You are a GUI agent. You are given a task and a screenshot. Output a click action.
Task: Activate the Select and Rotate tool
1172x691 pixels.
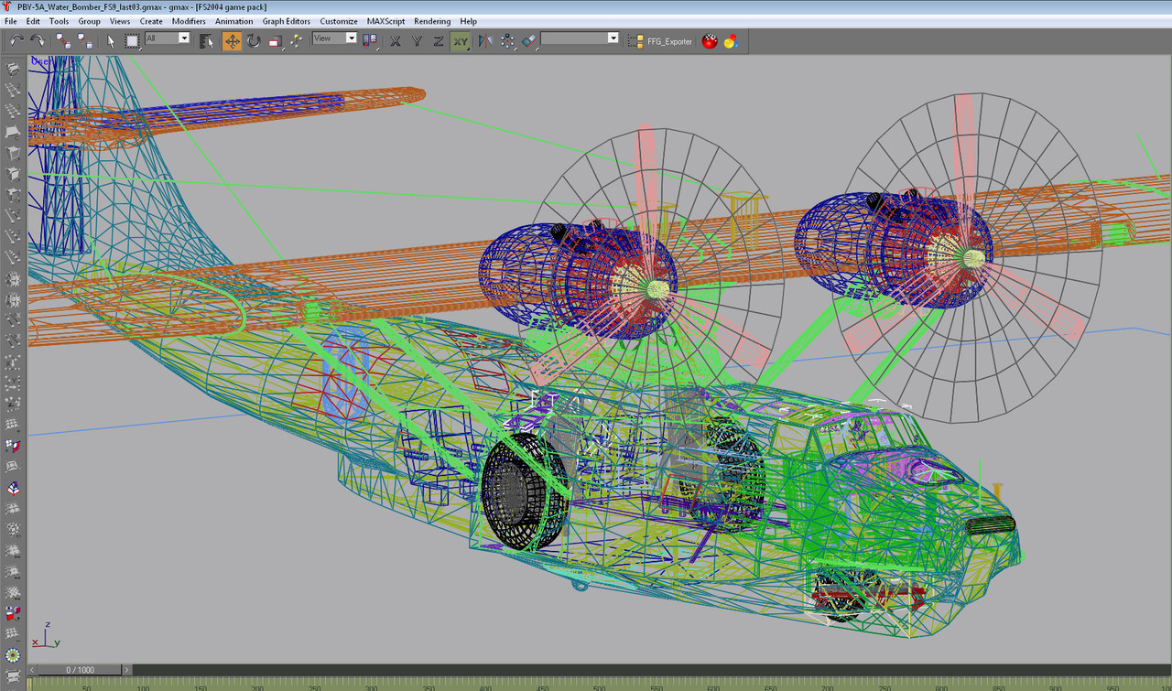254,41
